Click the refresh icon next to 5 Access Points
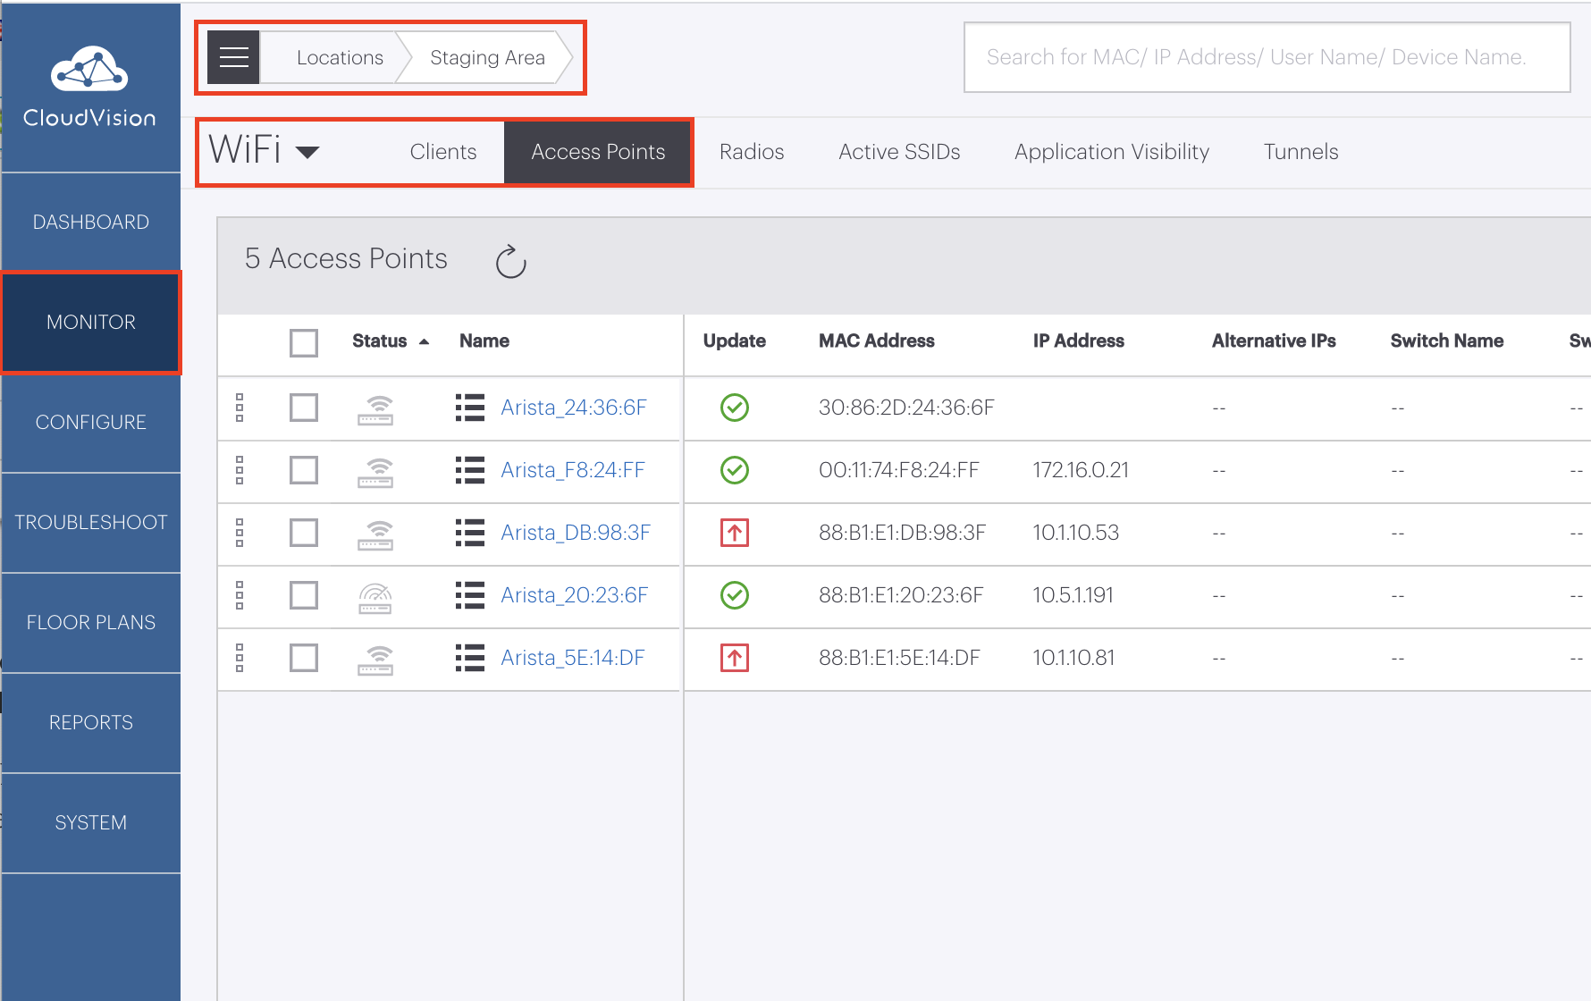This screenshot has width=1591, height=1001. point(509,262)
